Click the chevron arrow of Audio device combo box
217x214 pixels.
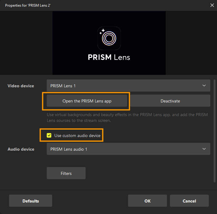(x=204, y=149)
